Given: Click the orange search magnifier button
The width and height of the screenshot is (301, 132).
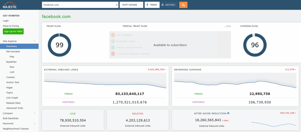Looking at the screenshot, I should click(x=183, y=5).
